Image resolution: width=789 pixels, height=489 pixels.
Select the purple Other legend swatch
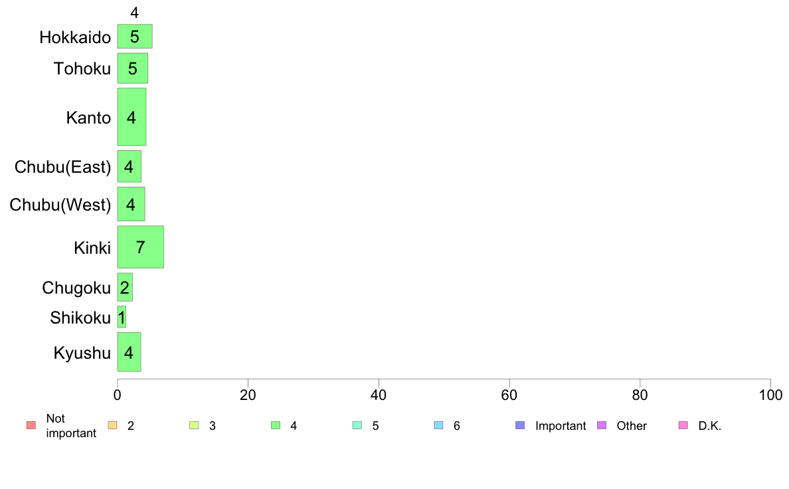point(602,425)
